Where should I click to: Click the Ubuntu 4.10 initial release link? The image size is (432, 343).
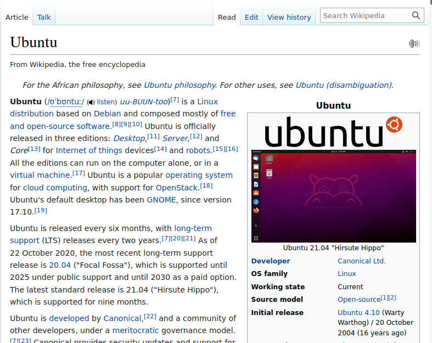(358, 313)
